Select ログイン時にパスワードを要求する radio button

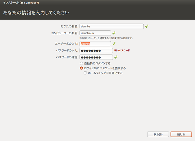tap(81, 68)
